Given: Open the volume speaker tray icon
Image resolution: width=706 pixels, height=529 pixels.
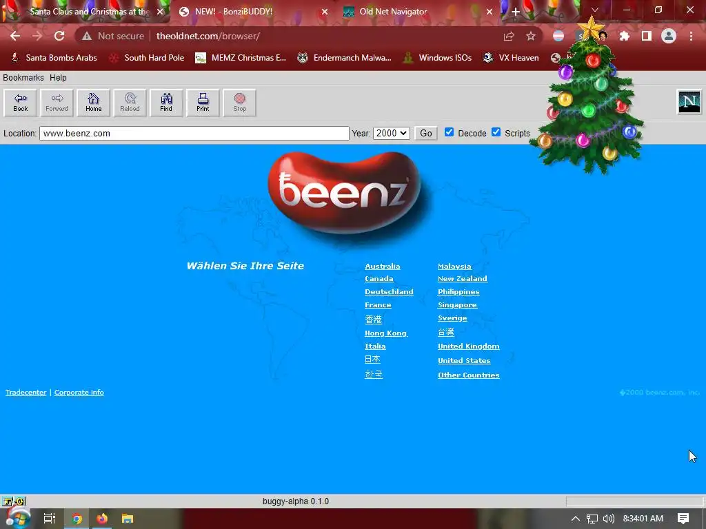Looking at the screenshot, I should [608, 519].
